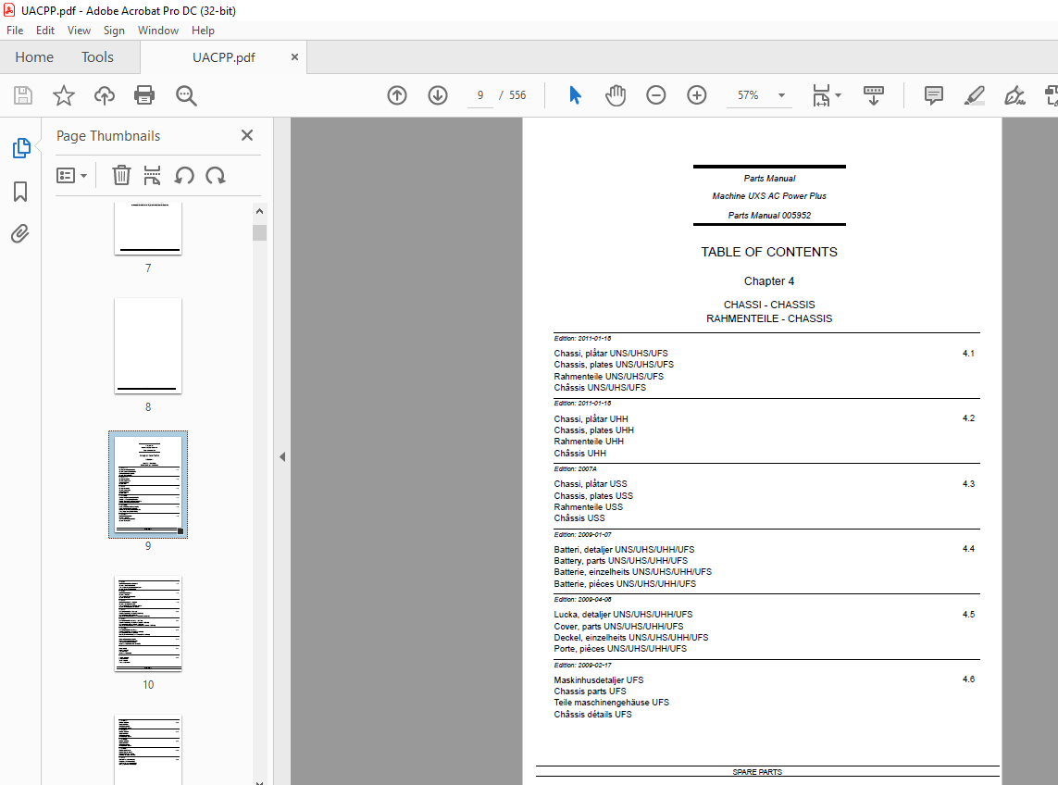
Task: Click the thumbnail panel scrollbar handle
Action: [260, 233]
